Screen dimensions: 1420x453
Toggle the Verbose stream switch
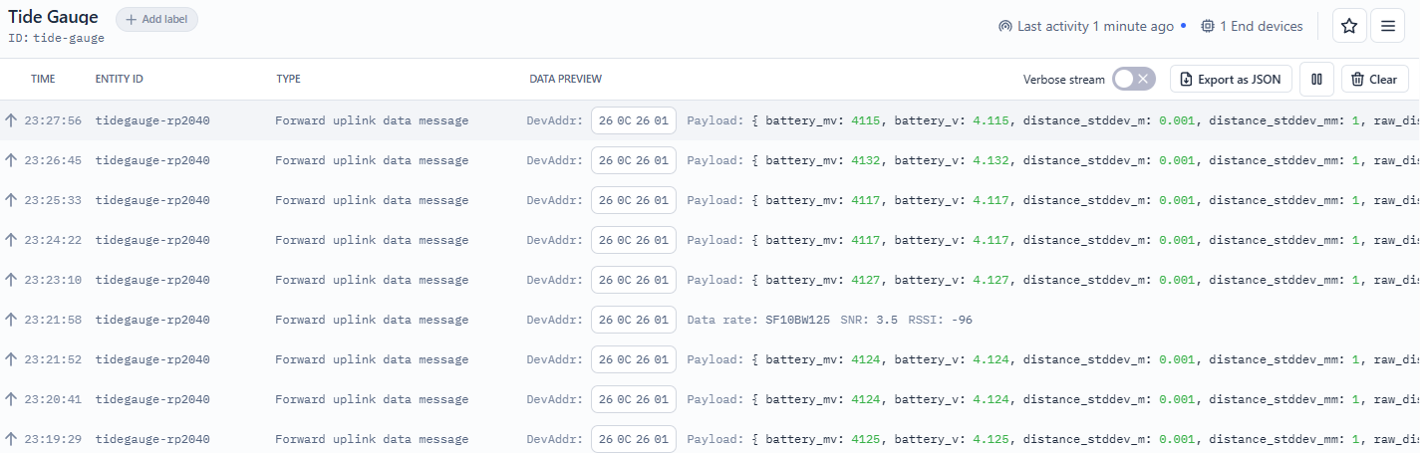(1133, 80)
